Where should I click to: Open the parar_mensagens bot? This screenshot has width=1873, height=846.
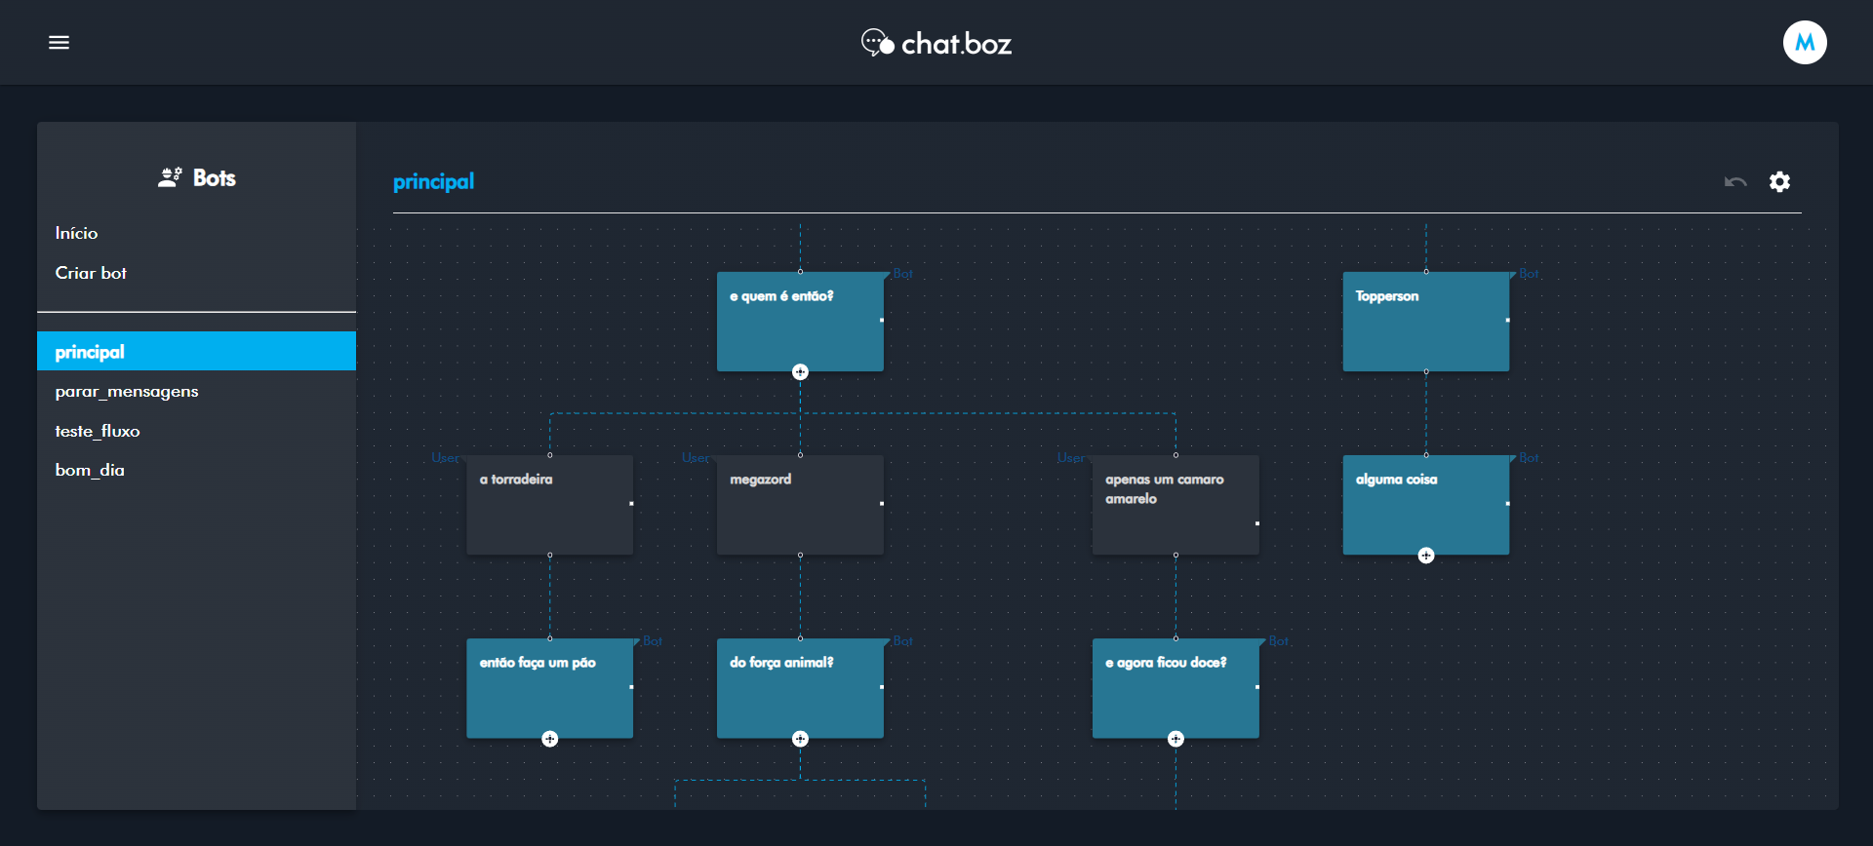[x=127, y=392]
